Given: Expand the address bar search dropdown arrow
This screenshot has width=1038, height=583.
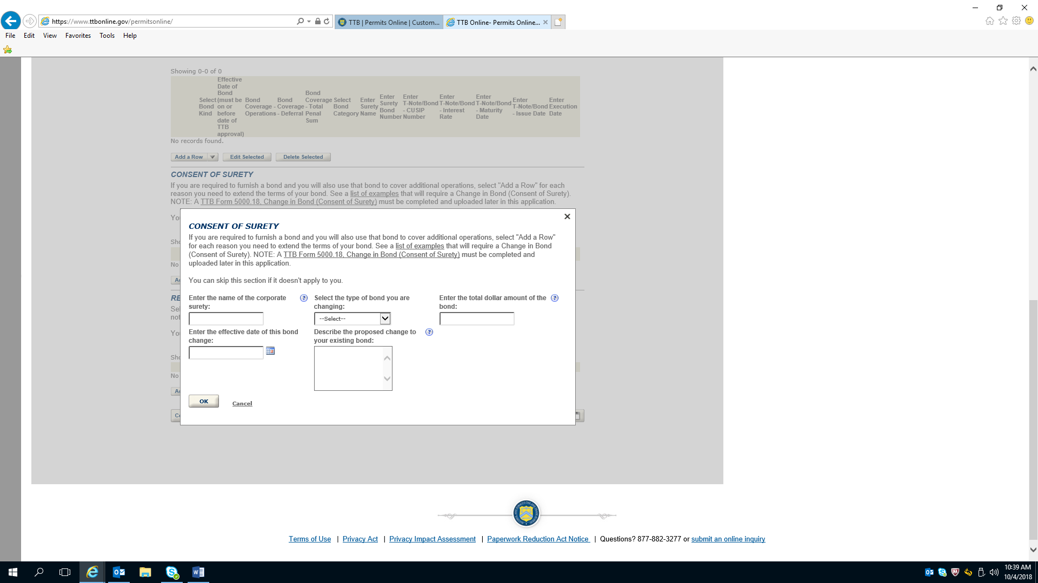Looking at the screenshot, I should 309,22.
